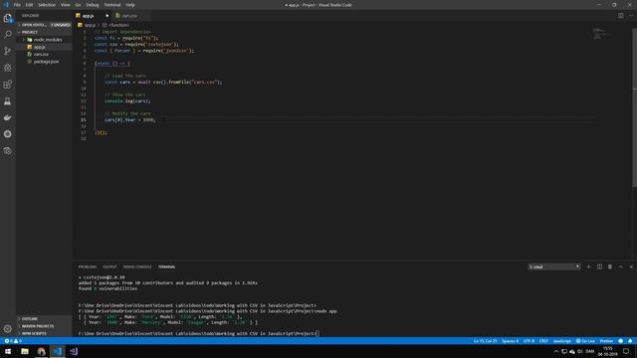Click the function breadcrumb above the editor
The image size is (637, 358).
(x=116, y=25)
